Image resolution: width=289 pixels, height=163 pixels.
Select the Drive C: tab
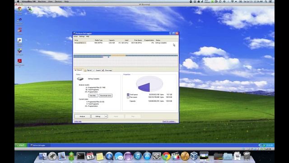click(x=78, y=70)
